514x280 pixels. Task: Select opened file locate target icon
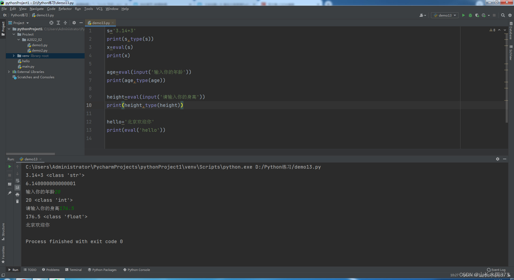(x=51, y=23)
